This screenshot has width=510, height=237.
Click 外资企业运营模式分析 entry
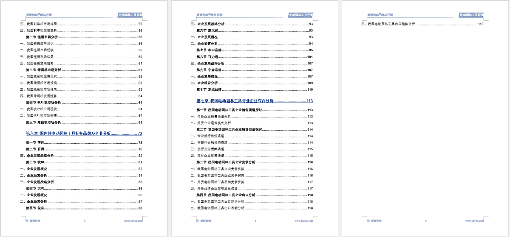coord(252,123)
